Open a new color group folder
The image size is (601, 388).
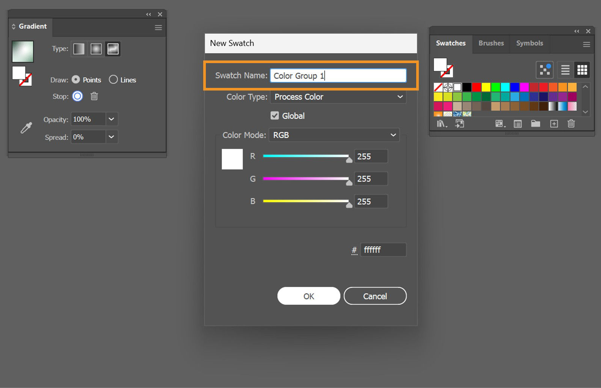pos(536,123)
